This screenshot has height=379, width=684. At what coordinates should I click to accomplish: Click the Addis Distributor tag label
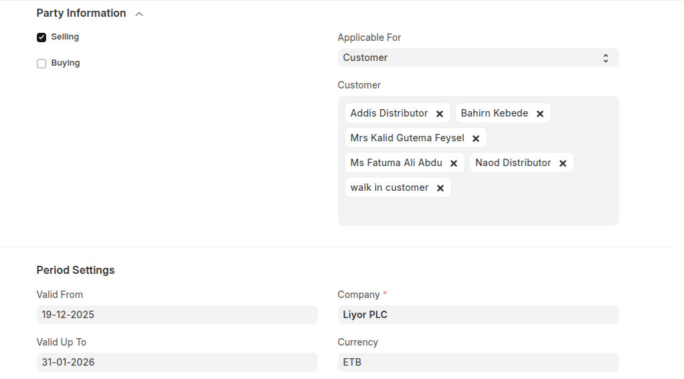tap(389, 113)
